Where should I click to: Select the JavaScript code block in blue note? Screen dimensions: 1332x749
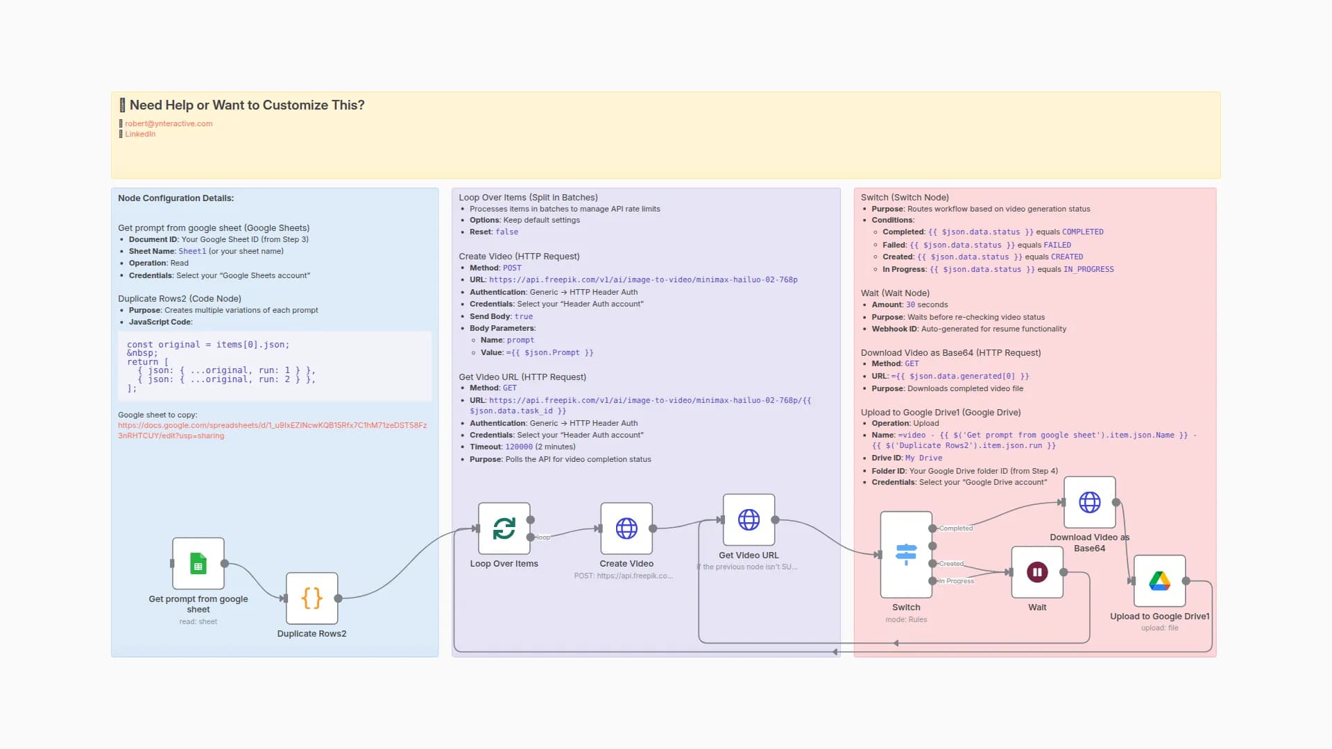pos(275,365)
